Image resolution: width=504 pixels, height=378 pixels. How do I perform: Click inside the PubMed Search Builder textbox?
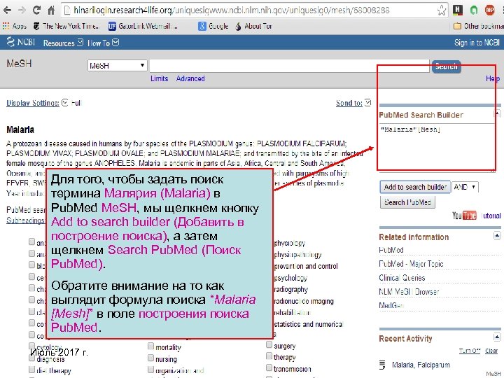click(x=437, y=147)
